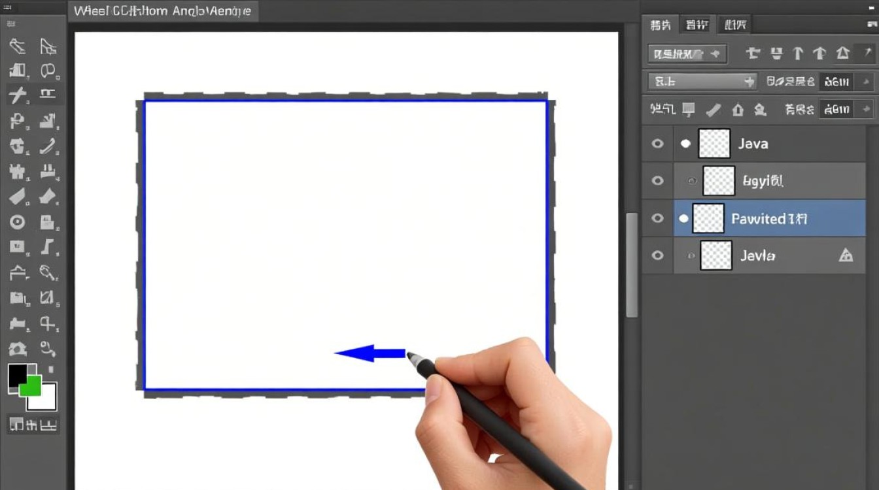Switch to the second tab in the layers panel group
Image resolution: width=879 pixels, height=490 pixels.
tap(697, 25)
